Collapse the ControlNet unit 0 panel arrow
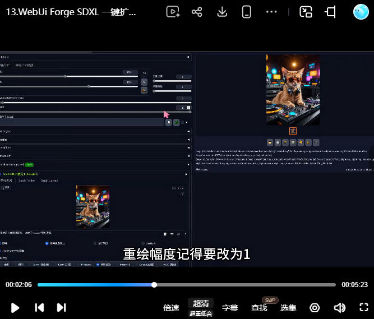This screenshot has width=374, height=319. coord(186,174)
